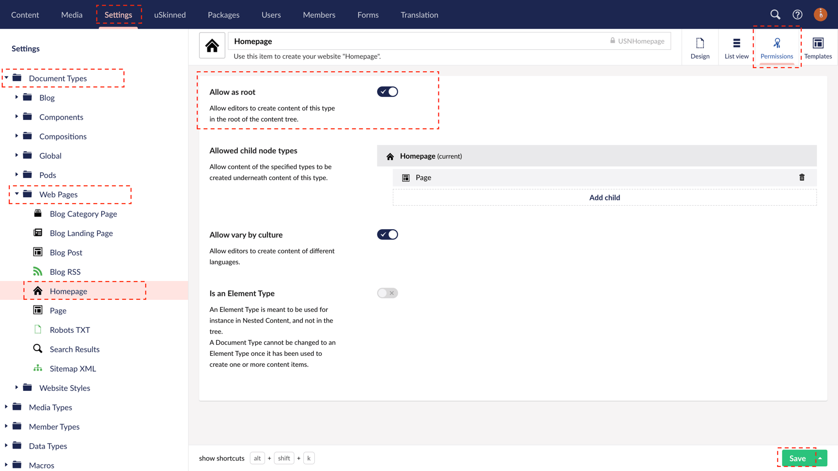This screenshot has width=838, height=471.
Task: Delete the Page child node type
Action: [802, 177]
